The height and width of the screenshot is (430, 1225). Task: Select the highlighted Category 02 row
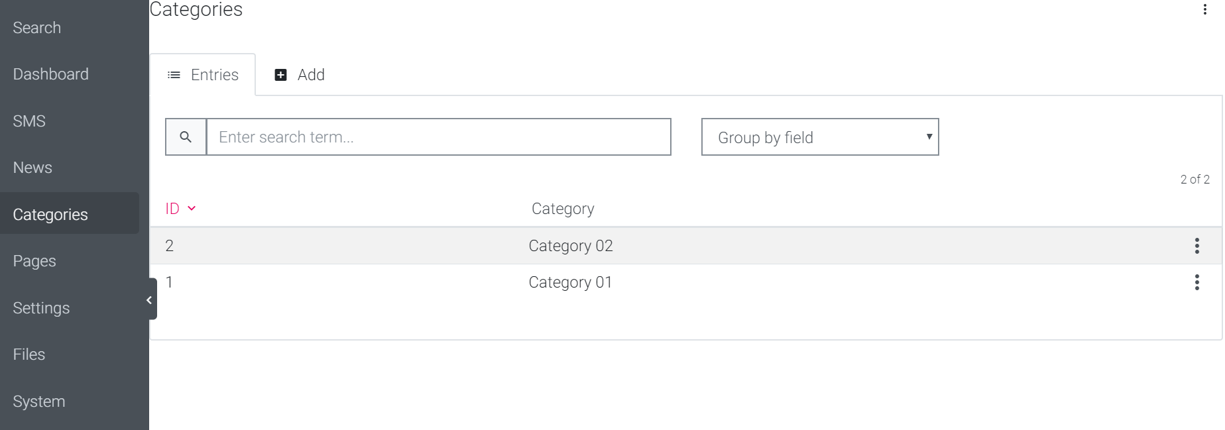571,246
